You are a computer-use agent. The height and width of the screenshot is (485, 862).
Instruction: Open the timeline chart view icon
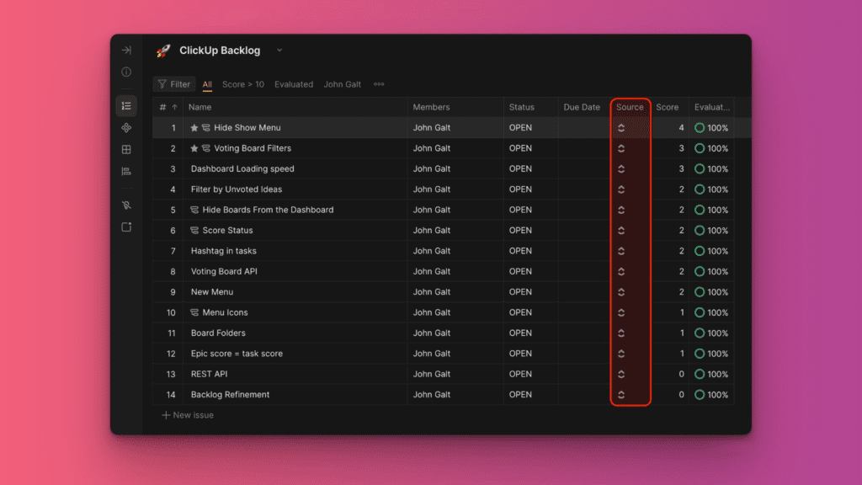126,172
